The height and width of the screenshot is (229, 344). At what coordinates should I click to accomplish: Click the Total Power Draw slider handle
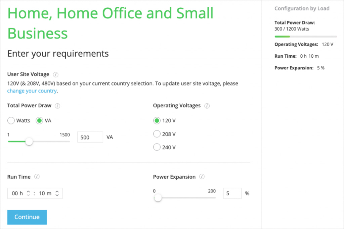pyautogui.click(x=29, y=141)
